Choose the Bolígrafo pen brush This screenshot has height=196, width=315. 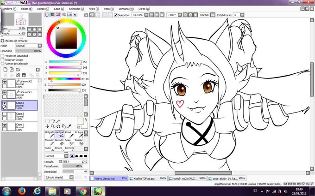tap(50, 134)
